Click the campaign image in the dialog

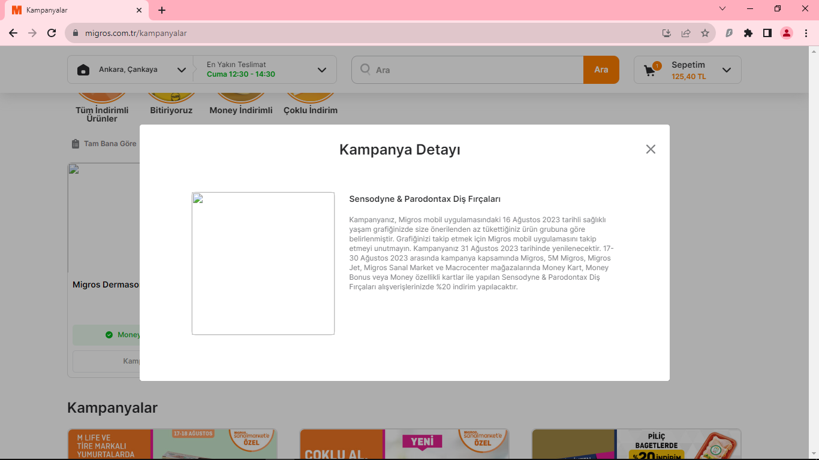point(263,264)
